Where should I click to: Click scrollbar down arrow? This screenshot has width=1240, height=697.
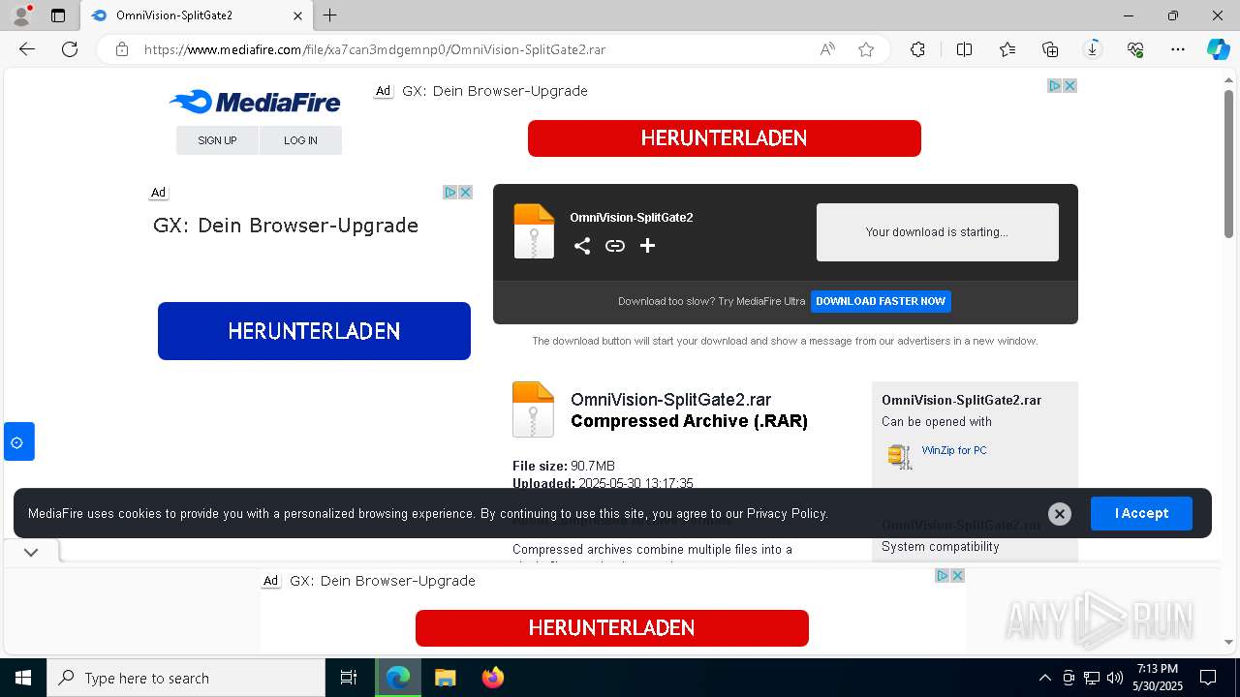[x=1228, y=642]
